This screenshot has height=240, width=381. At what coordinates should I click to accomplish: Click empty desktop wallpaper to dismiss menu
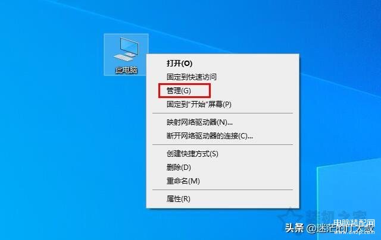61,146
